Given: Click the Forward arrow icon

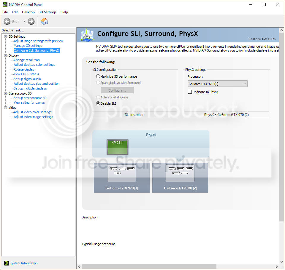Looking at the screenshot, I should click(31, 21).
